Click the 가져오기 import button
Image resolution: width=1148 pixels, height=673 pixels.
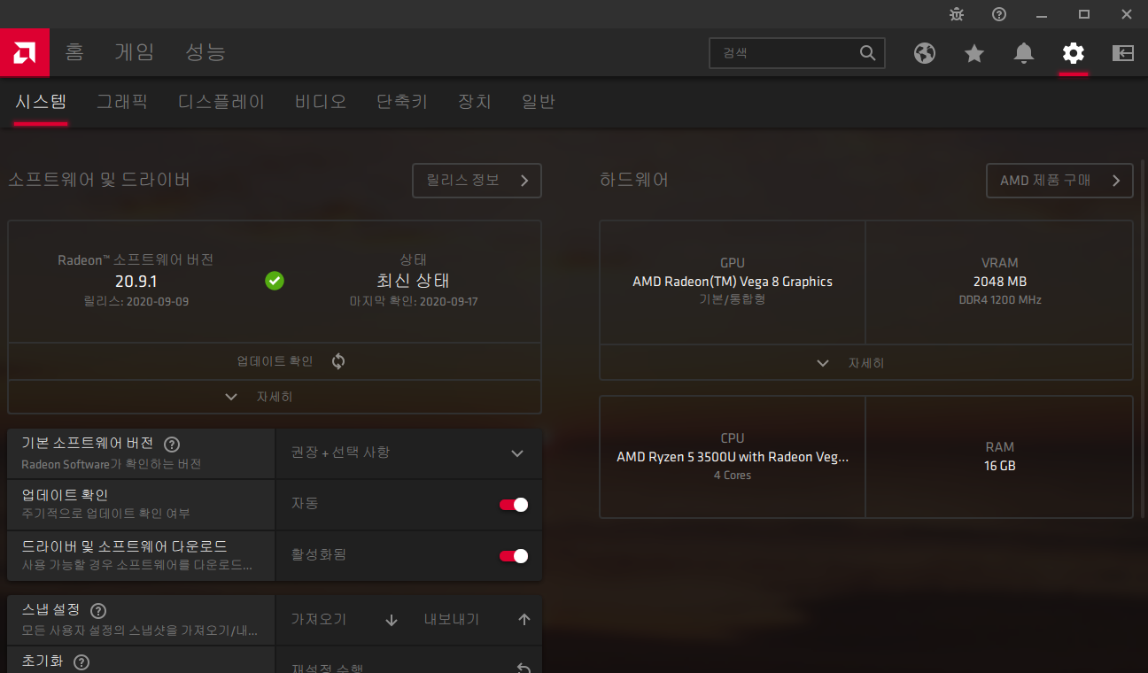click(x=344, y=620)
